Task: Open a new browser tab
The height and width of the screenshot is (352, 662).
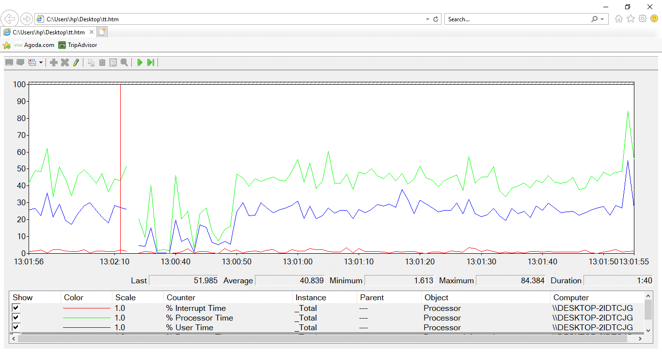Action: pos(102,32)
